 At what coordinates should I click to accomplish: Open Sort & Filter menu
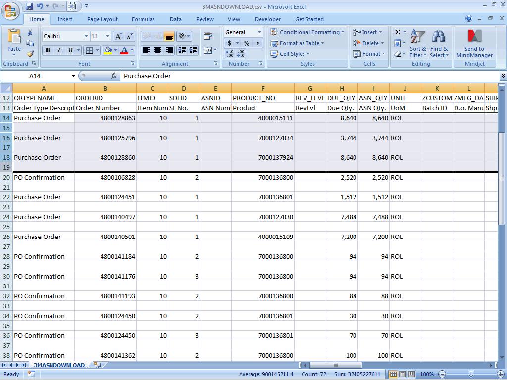(418, 44)
